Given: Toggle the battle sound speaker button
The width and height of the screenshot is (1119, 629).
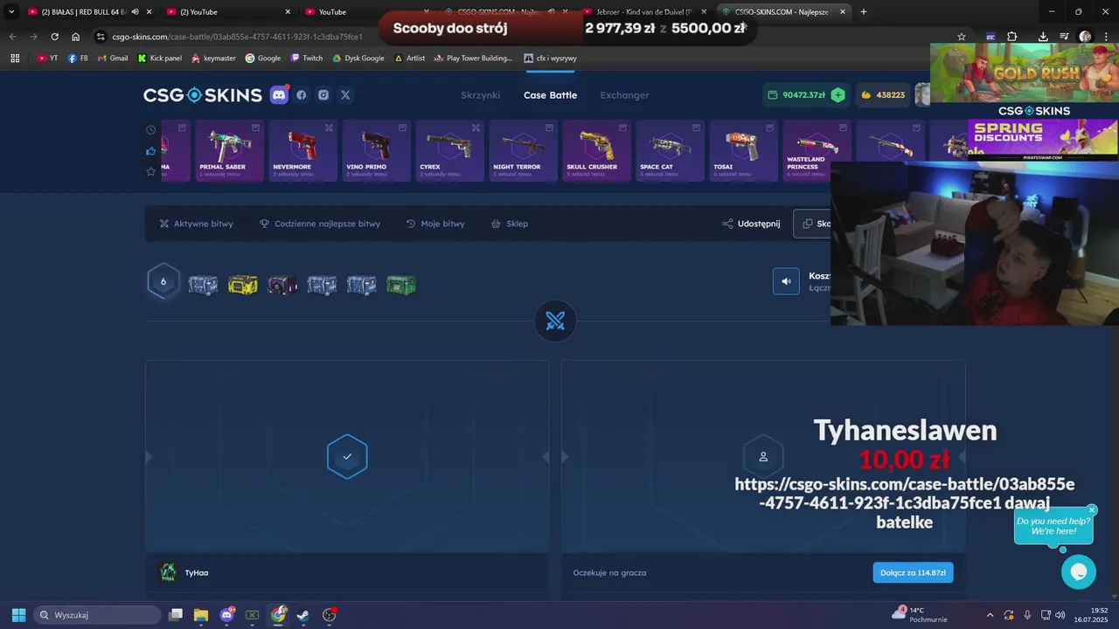Looking at the screenshot, I should pyautogui.click(x=786, y=281).
